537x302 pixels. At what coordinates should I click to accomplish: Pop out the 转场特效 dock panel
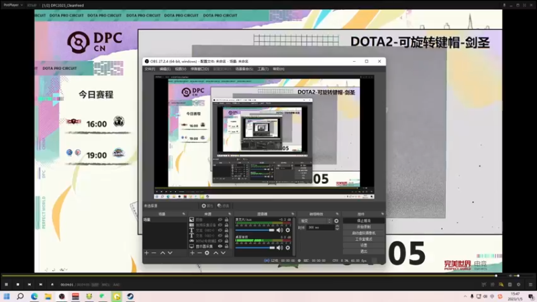pos(338,214)
